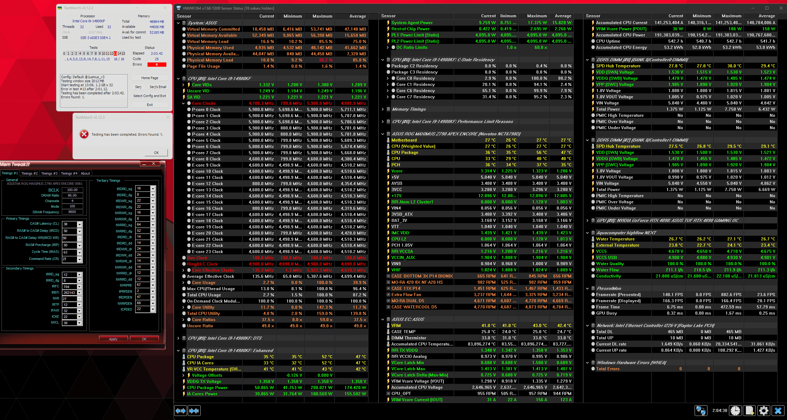The image size is (787, 420).
Task: Expand the Core VIDs row
Action: 183,85
